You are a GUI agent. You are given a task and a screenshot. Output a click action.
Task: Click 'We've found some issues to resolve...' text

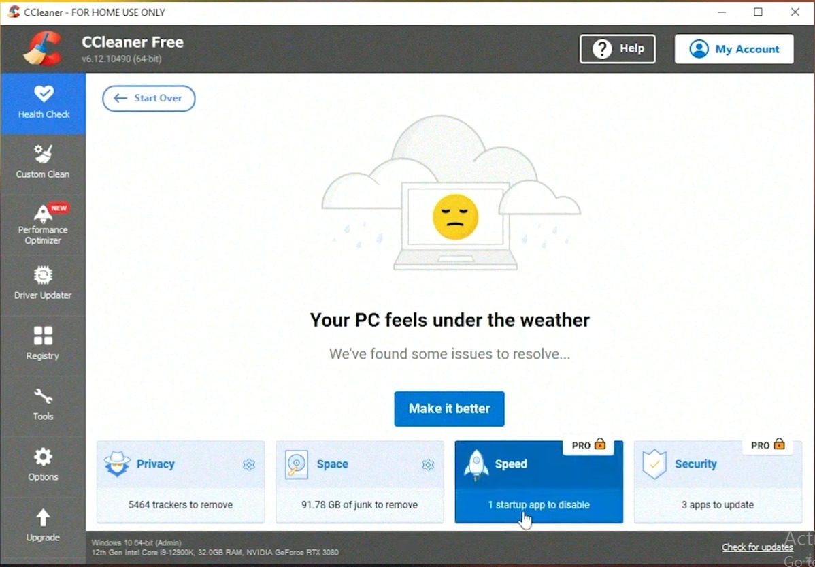(x=450, y=354)
